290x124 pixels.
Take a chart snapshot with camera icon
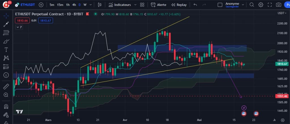pos(279,5)
